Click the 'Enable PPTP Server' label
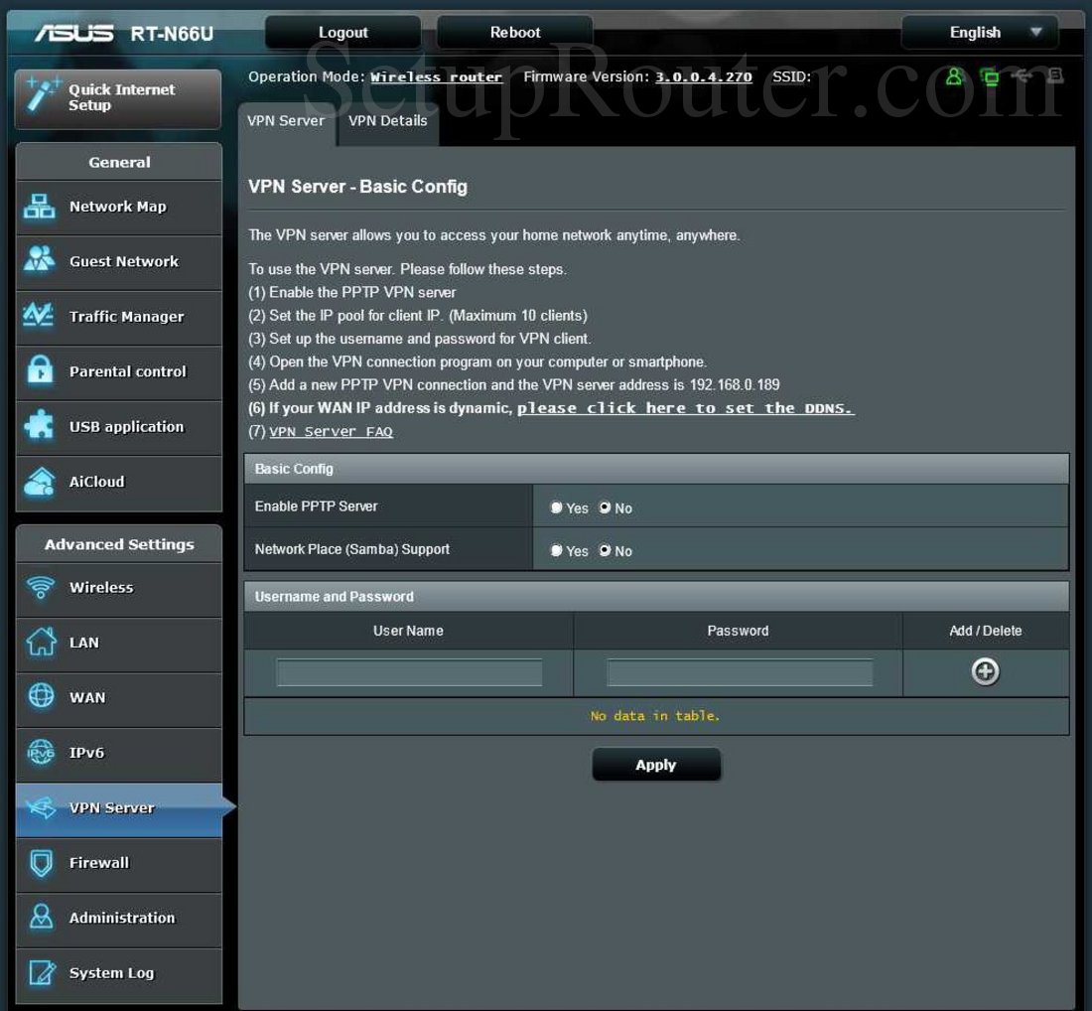1092x1011 pixels. click(x=316, y=506)
